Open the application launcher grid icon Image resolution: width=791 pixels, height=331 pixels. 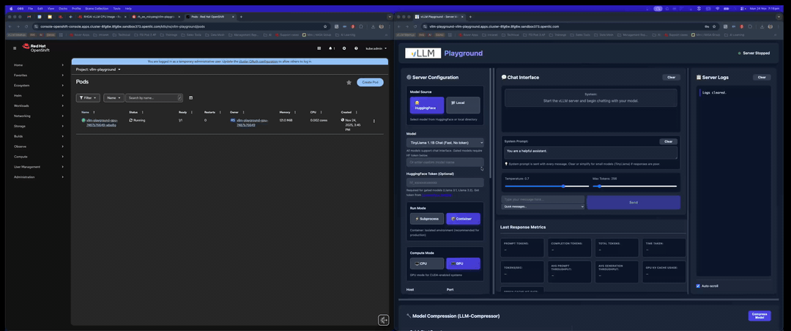click(319, 48)
